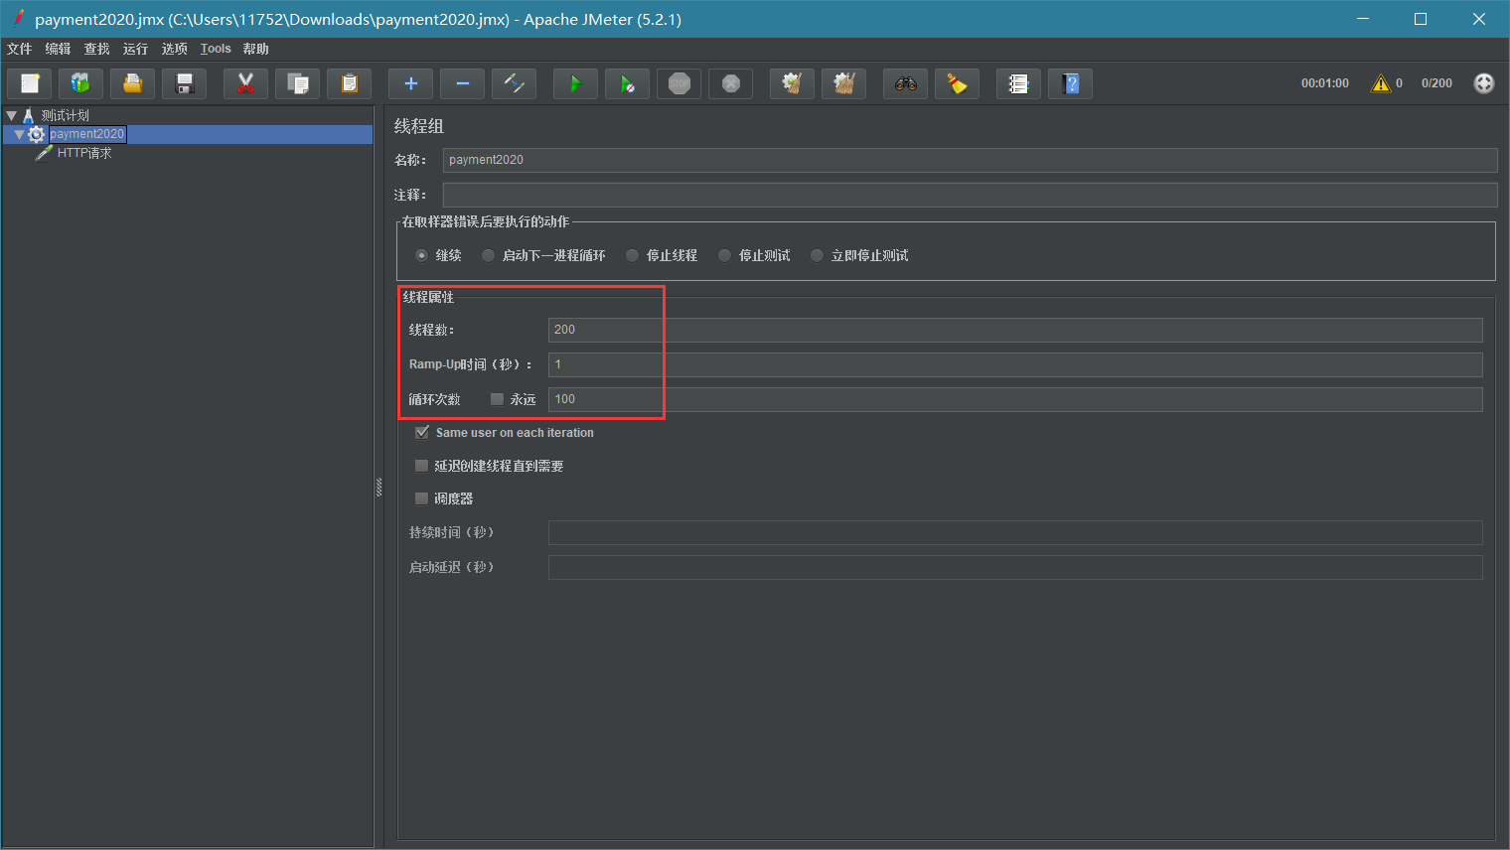Click the 启动延迟（秒） field
The image size is (1510, 850).
pos(1015,568)
